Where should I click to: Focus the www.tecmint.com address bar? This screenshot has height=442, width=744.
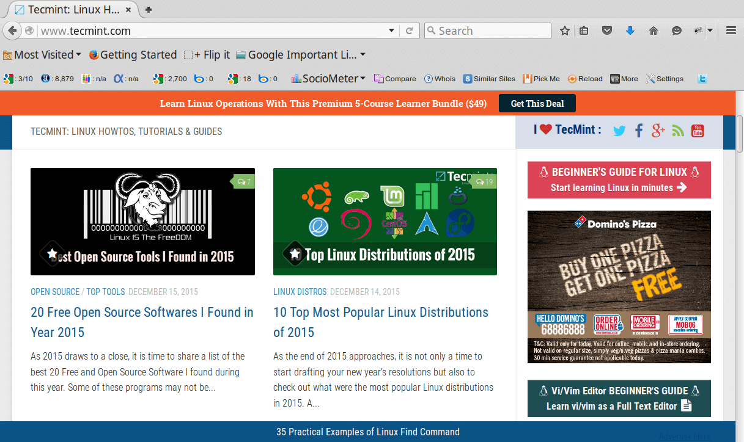(x=211, y=31)
